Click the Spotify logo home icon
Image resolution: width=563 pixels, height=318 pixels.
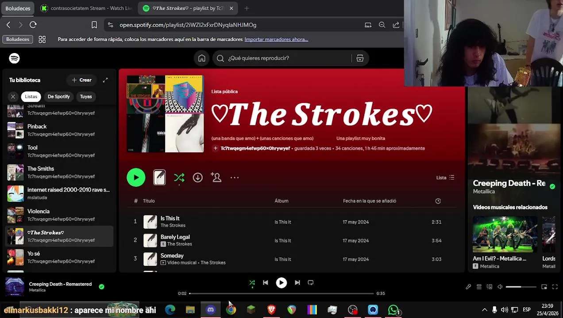click(x=14, y=58)
